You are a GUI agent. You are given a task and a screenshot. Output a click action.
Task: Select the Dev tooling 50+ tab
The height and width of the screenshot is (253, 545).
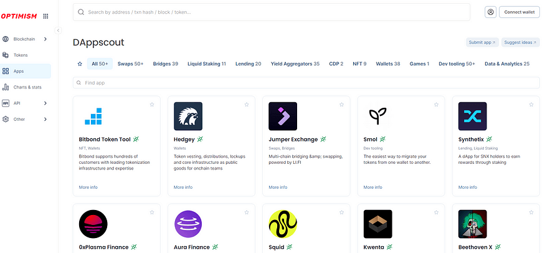457,64
